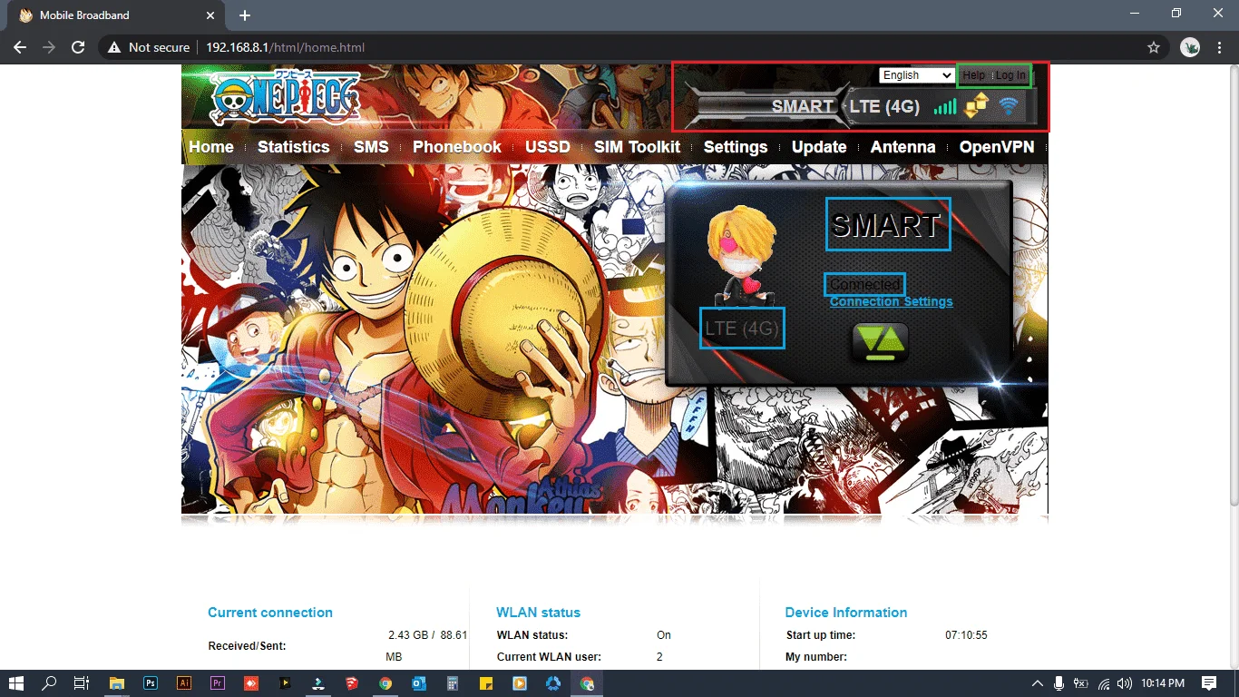The height and width of the screenshot is (697, 1239).
Task: Click the Current WLAN user label
Action: point(549,656)
